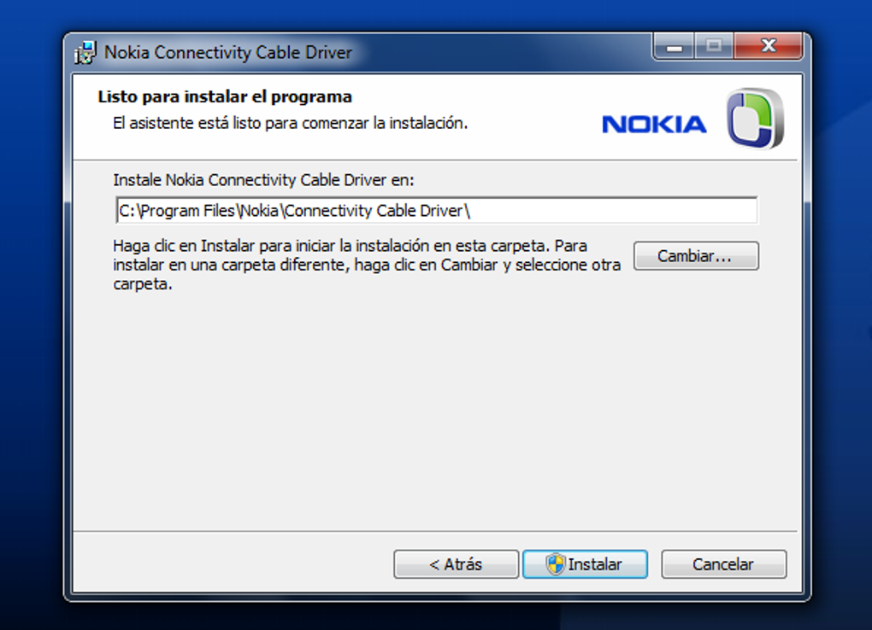Click the installer icon in the title bar
The width and height of the screenshot is (872, 630).
coord(85,52)
